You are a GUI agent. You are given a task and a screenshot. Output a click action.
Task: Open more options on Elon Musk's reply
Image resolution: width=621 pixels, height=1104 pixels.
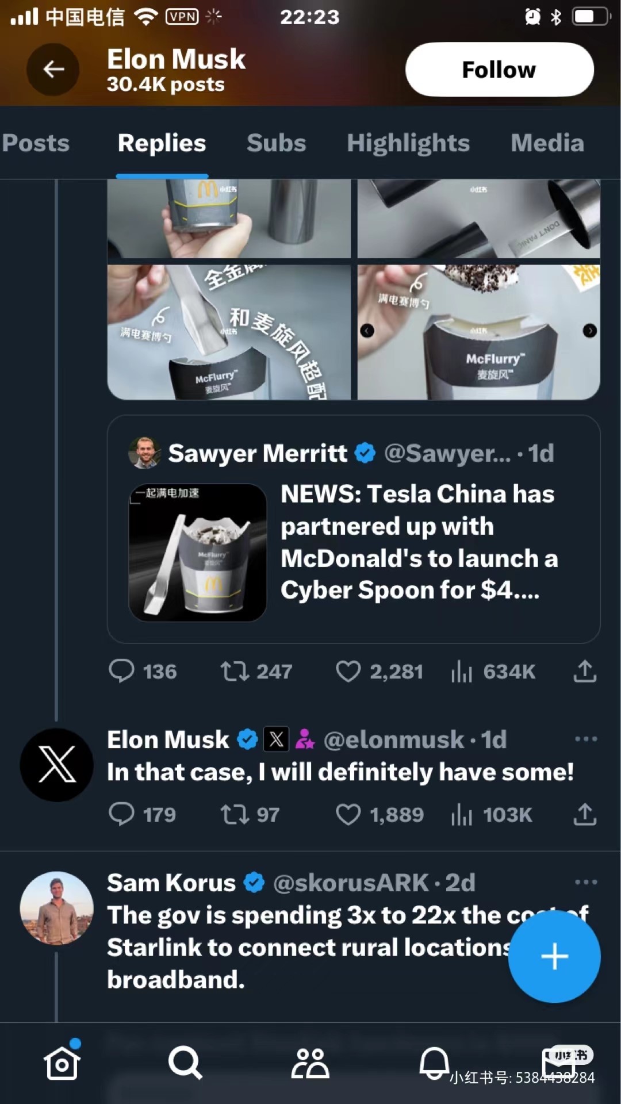585,739
